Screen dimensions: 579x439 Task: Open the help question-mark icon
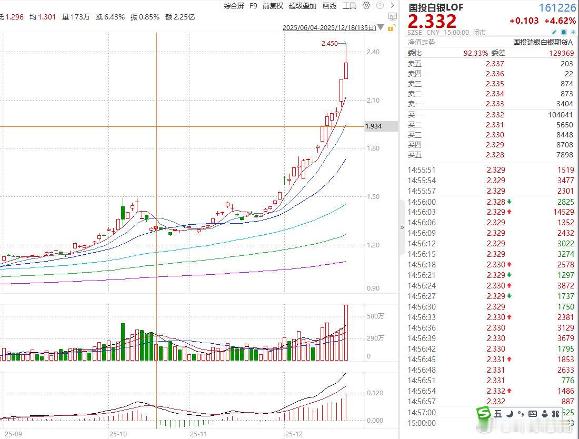click(x=380, y=6)
